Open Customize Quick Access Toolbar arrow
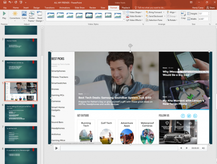Image resolution: width=217 pixels, height=164 pixels. (26, 2)
